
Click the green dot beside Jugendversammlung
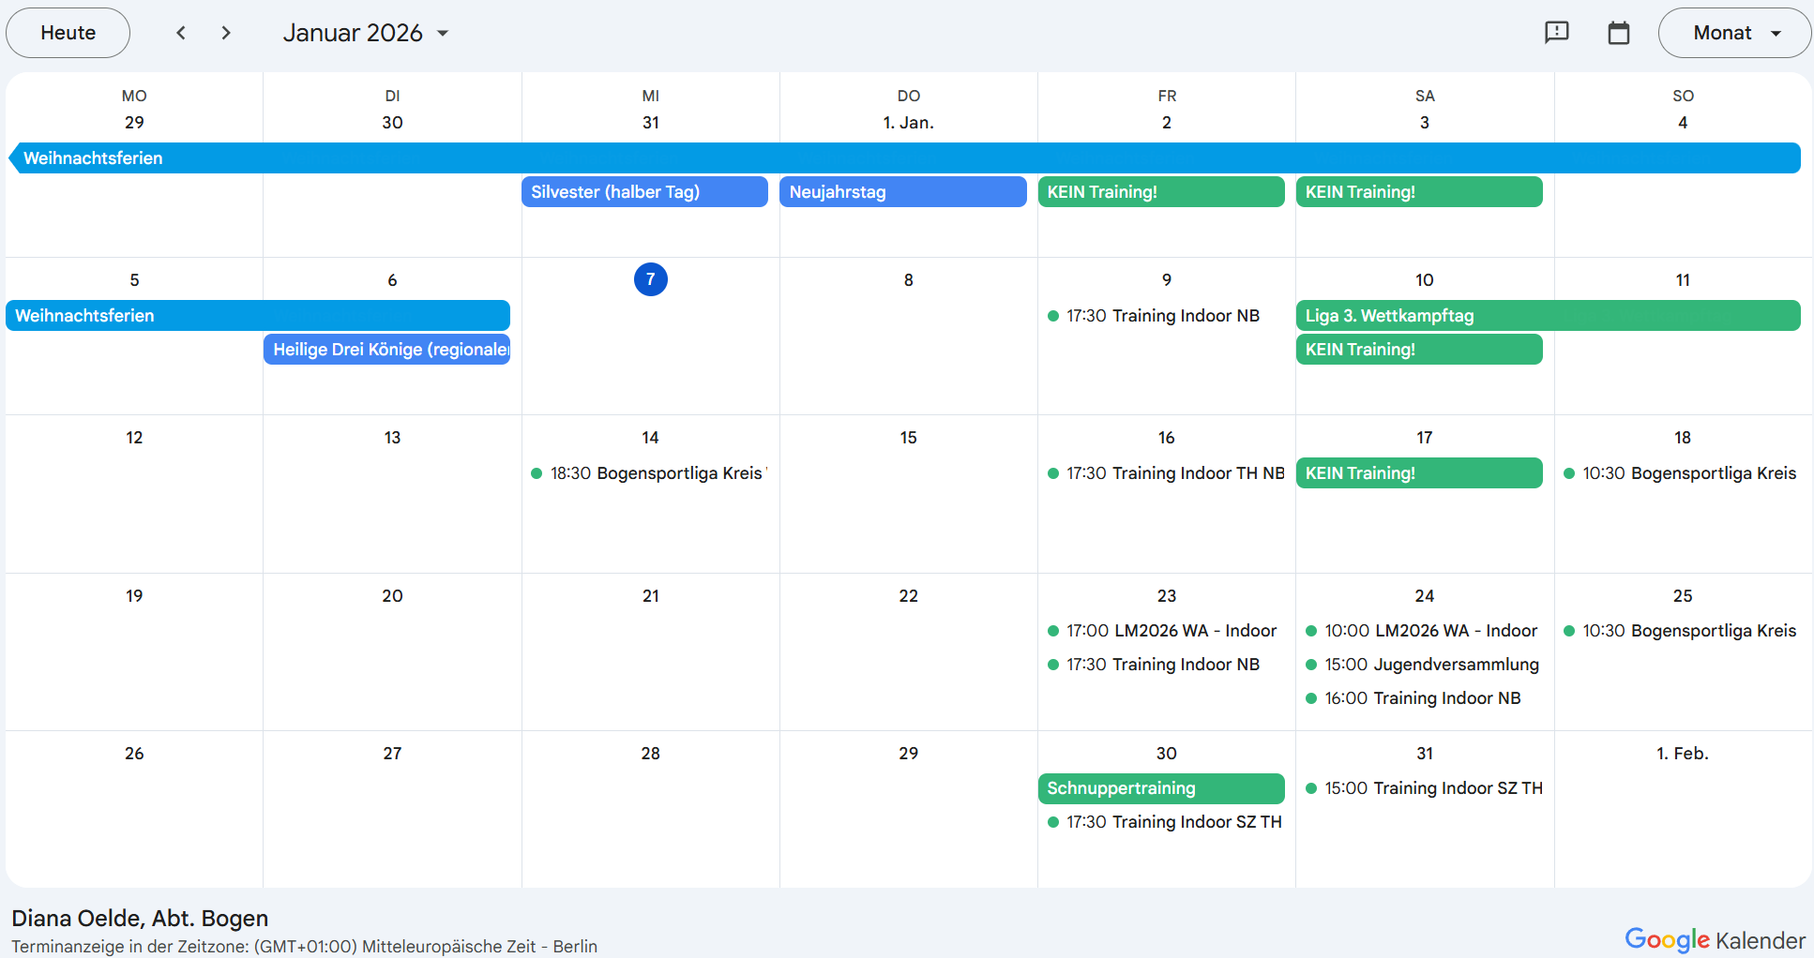(x=1309, y=665)
